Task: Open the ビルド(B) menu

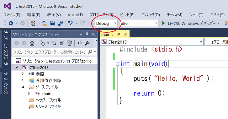Action: click(127, 15)
